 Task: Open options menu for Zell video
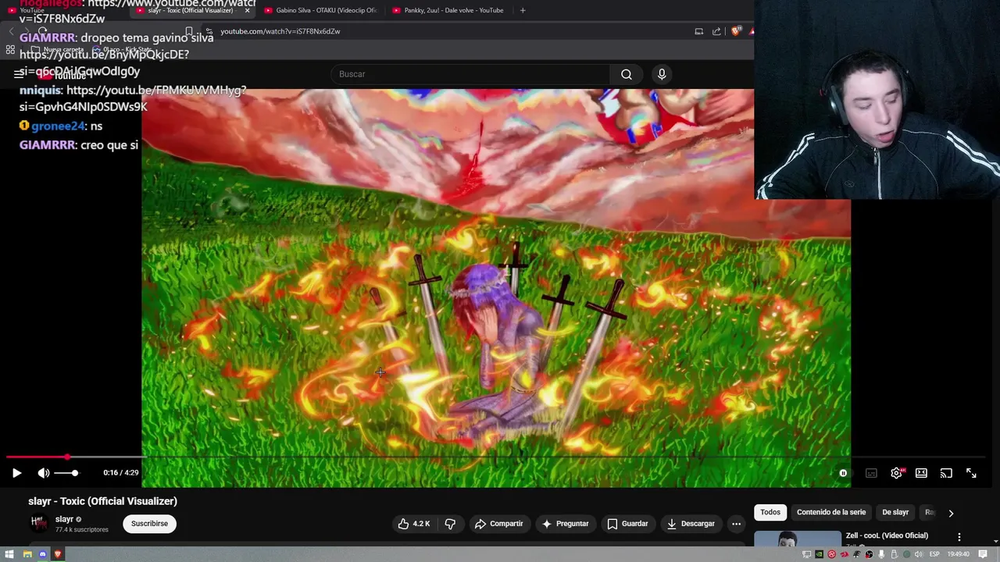pos(959,537)
